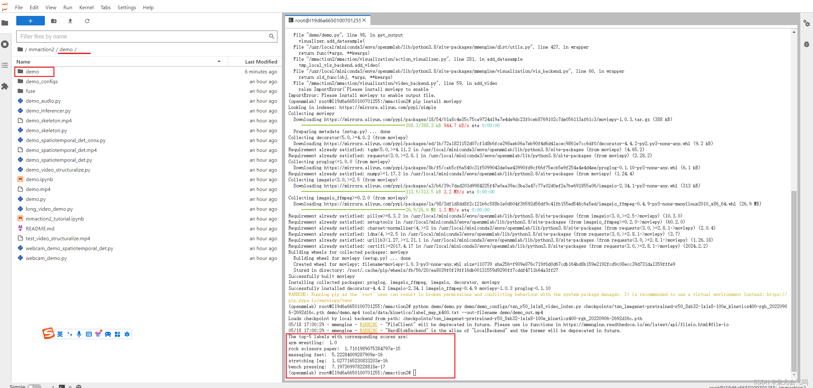Navigate to mmaction2 in the breadcrumb path
The width and height of the screenshot is (813, 388).
(x=41, y=49)
